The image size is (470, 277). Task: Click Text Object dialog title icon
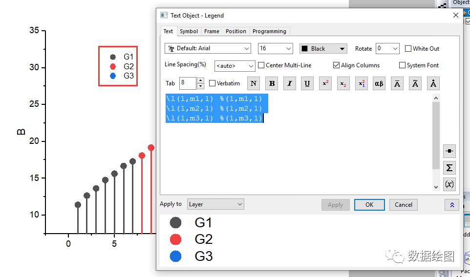[x=164, y=15]
